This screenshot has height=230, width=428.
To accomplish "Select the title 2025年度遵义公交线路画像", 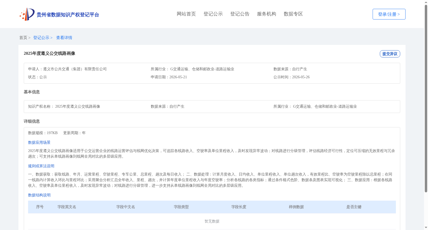I will point(49,53).
